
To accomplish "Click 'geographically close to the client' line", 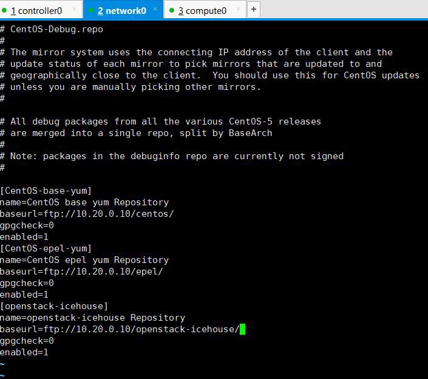I will [209, 75].
